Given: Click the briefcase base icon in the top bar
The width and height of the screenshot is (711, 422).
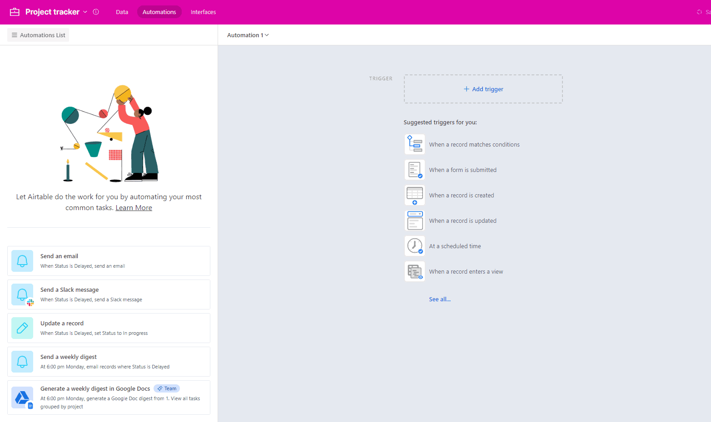Looking at the screenshot, I should tap(15, 12).
